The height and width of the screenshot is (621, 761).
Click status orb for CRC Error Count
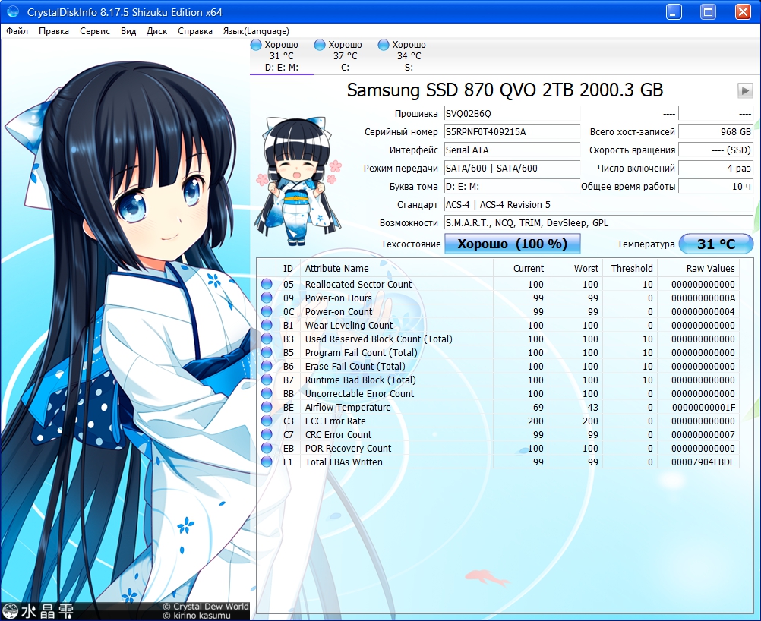[x=267, y=434]
